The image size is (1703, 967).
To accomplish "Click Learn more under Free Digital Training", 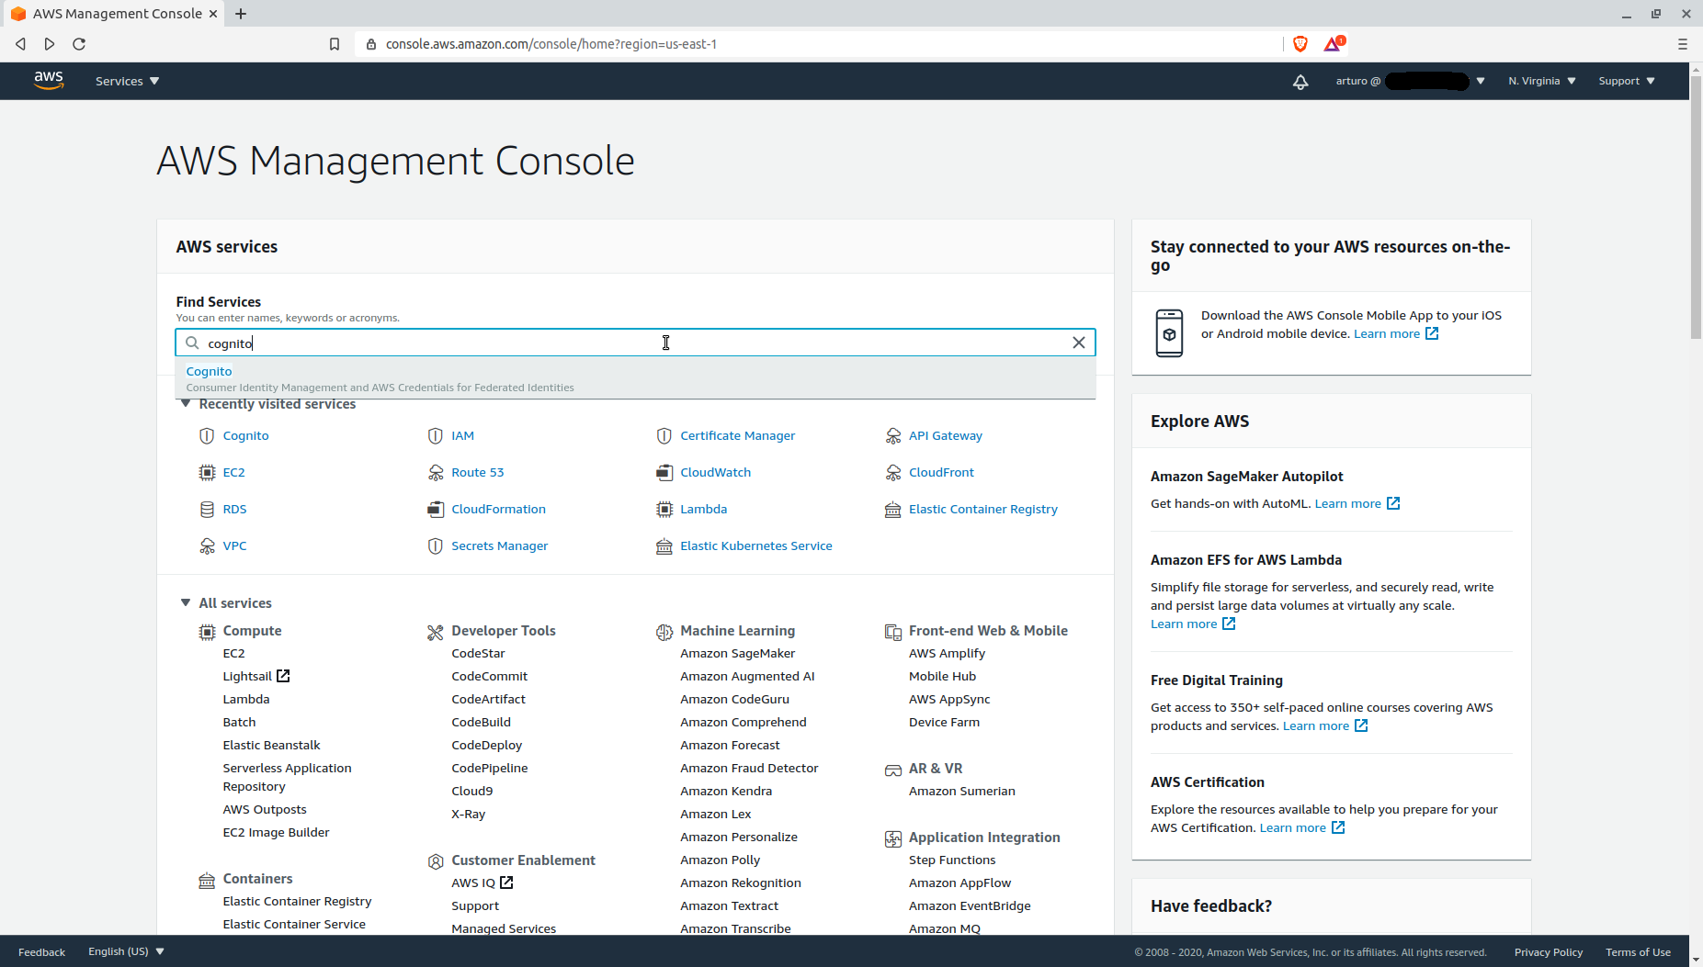I will pyautogui.click(x=1325, y=725).
